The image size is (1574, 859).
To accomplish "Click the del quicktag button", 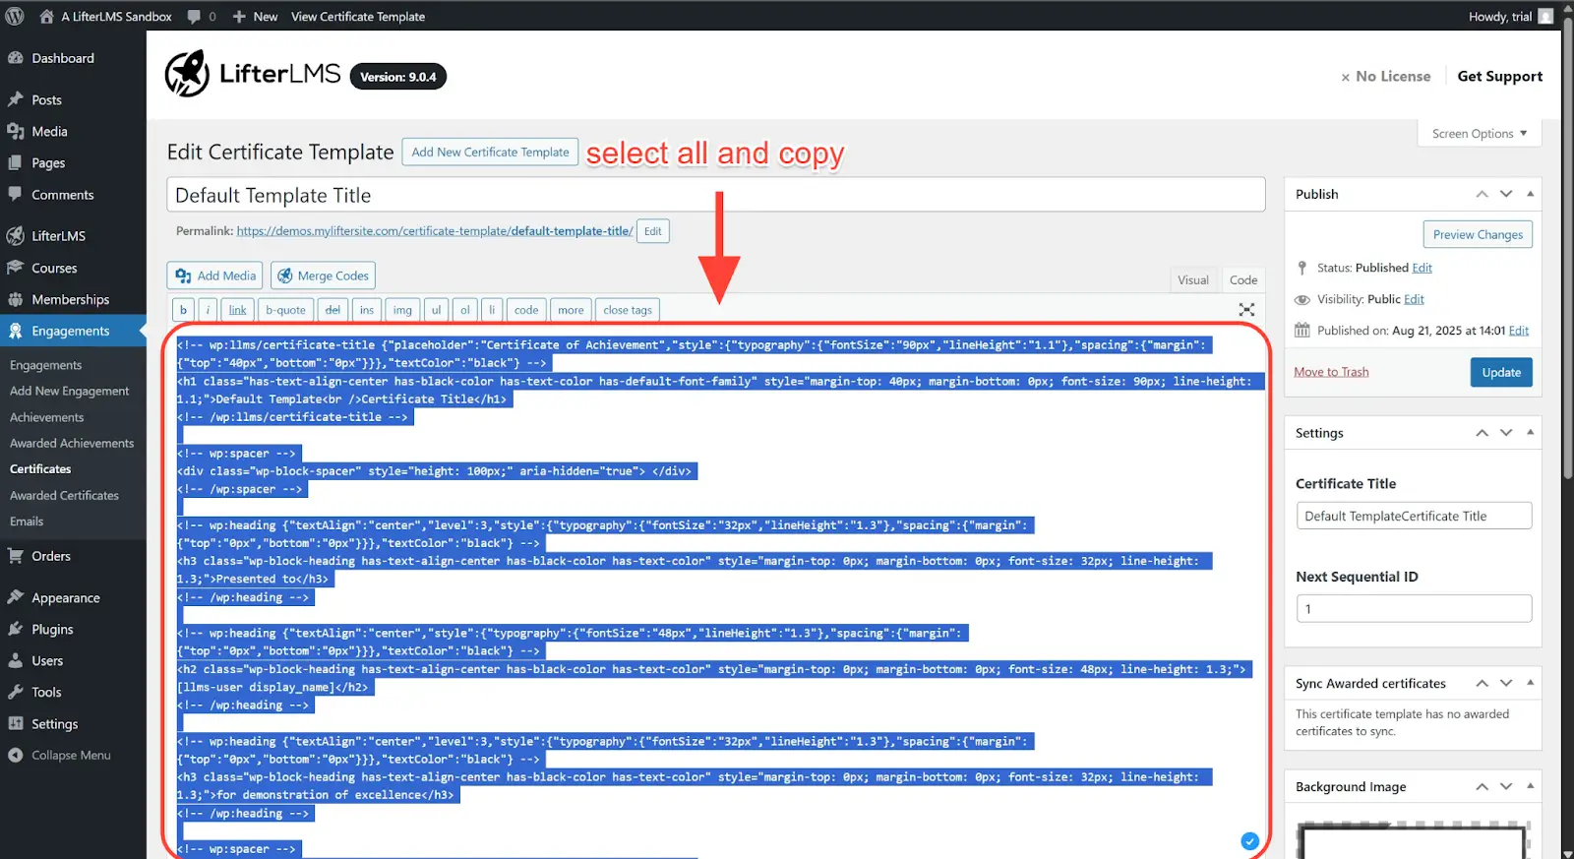I will point(333,310).
